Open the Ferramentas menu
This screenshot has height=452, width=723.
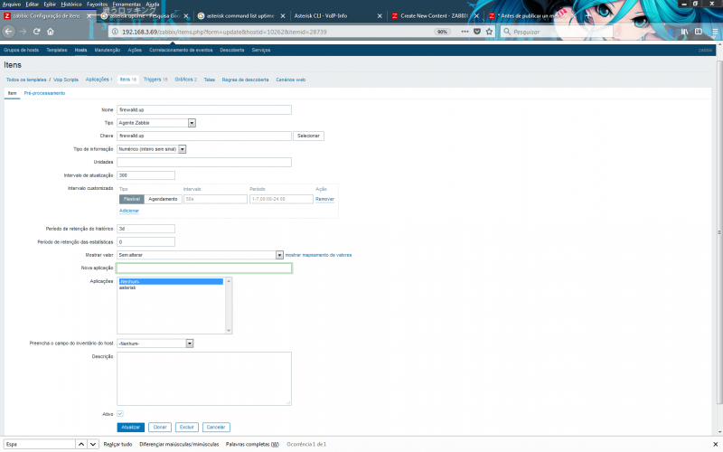(x=127, y=5)
